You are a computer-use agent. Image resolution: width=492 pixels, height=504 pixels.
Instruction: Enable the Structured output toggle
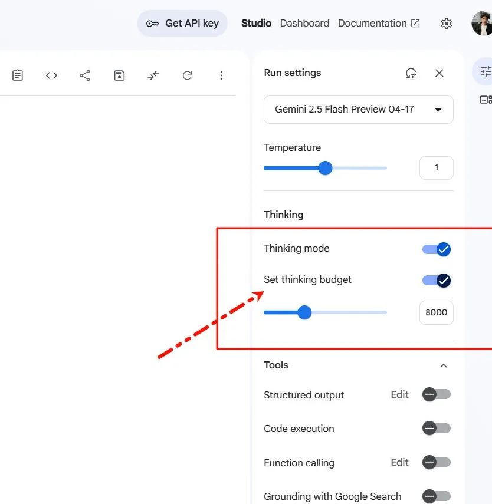tap(437, 394)
